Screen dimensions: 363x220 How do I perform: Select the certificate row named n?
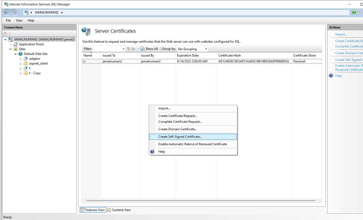point(202,61)
